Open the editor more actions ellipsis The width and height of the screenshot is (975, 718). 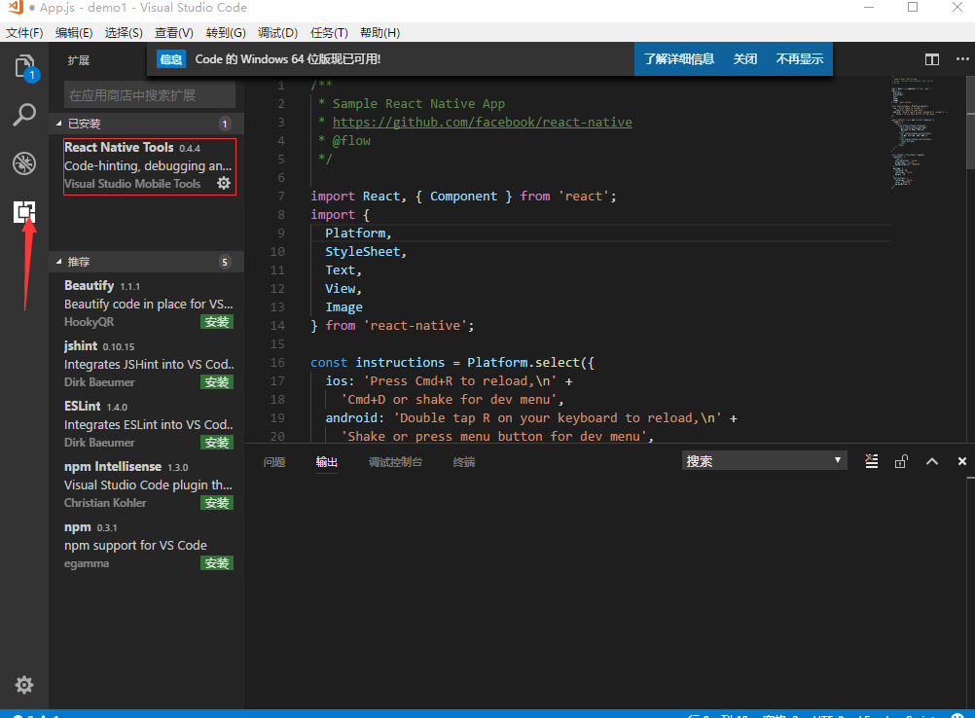[x=962, y=59]
